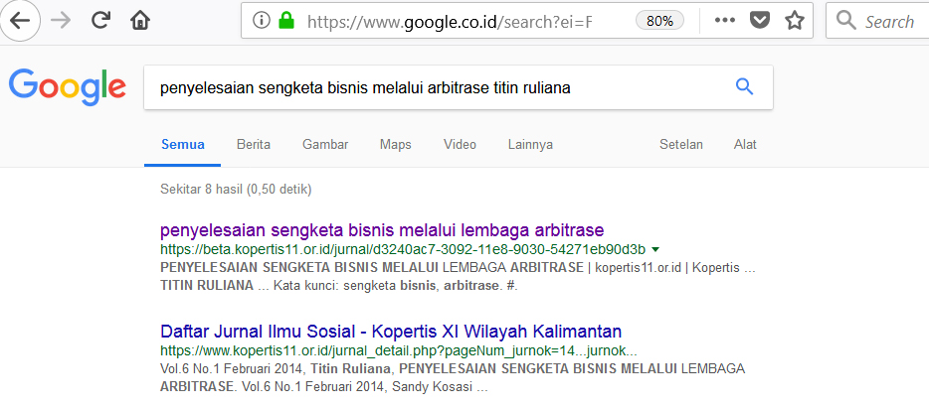Open the Lainnya more options menu
This screenshot has height=408, width=929.
coord(530,144)
